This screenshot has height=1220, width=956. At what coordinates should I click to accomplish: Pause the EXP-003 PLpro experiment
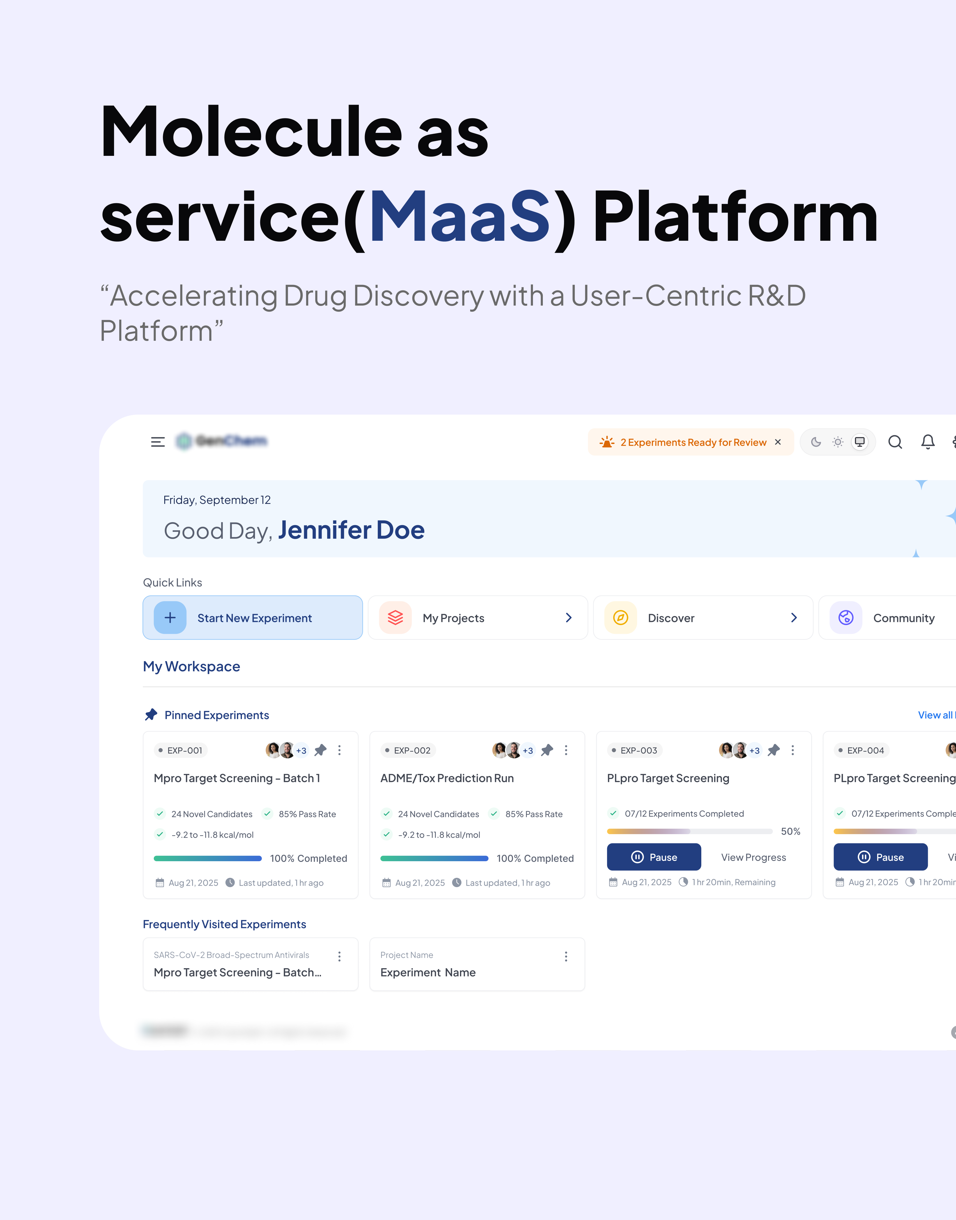(x=654, y=857)
